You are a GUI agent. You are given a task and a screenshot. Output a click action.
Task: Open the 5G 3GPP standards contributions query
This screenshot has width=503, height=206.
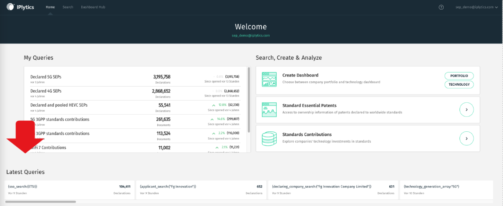(135, 121)
